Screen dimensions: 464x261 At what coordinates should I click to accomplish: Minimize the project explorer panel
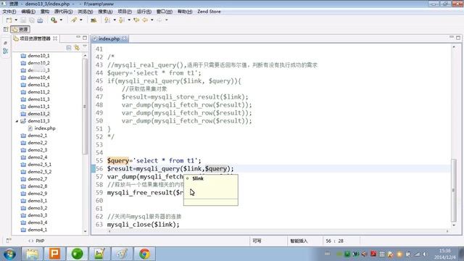[78, 37]
